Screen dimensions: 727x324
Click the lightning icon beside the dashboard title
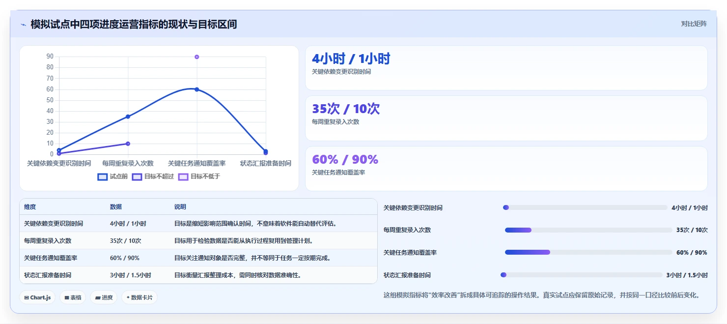point(23,24)
